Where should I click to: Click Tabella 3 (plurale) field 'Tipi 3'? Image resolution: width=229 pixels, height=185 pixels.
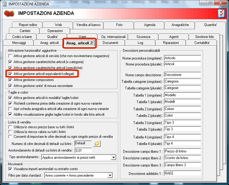(182, 129)
